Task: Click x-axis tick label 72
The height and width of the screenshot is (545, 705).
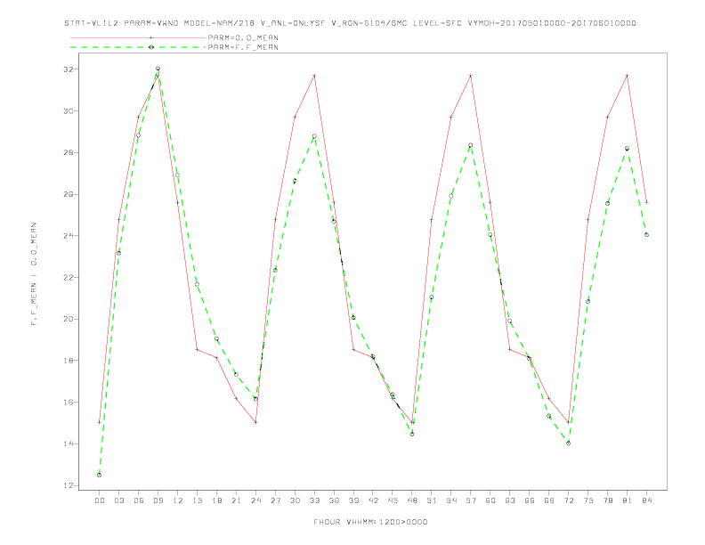Action: pos(569,500)
